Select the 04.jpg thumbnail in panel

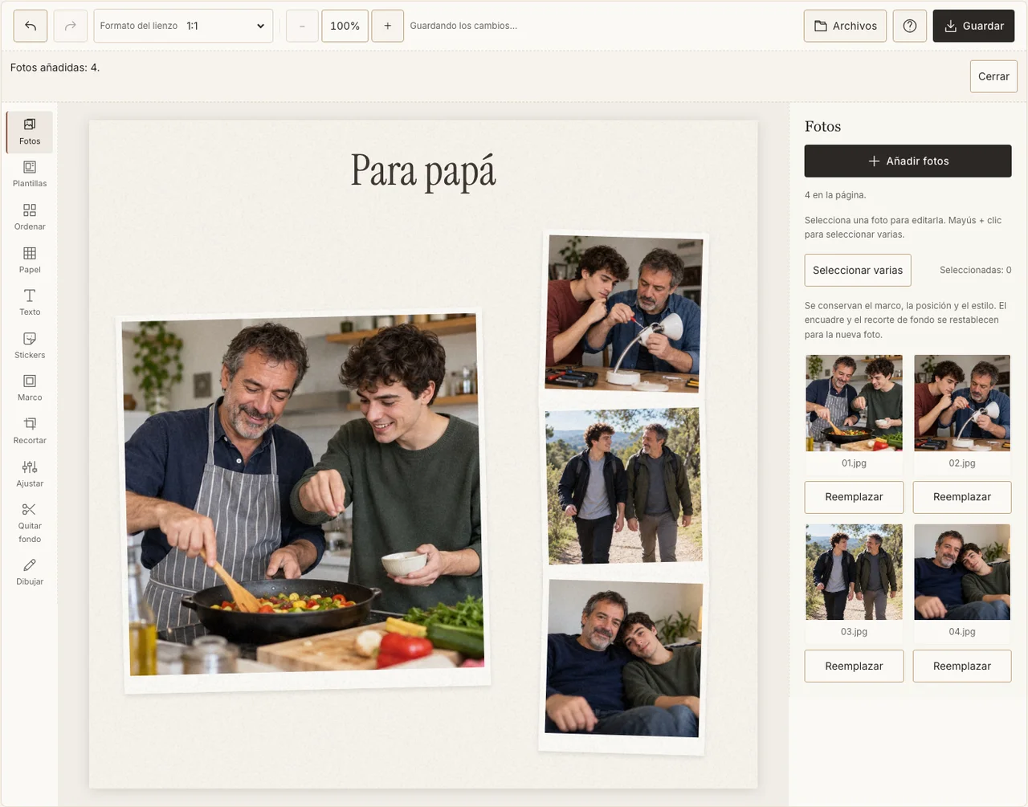[x=962, y=572]
